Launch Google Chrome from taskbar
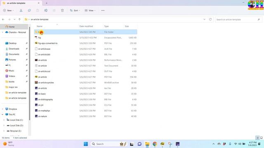Viewport: 264px width, 148px height. pyautogui.click(x=155, y=144)
